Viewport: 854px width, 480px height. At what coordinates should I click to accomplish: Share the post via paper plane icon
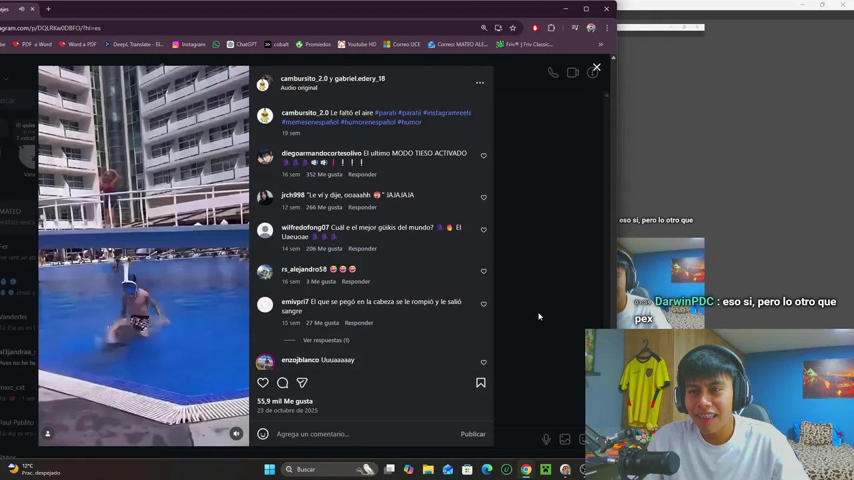[302, 383]
